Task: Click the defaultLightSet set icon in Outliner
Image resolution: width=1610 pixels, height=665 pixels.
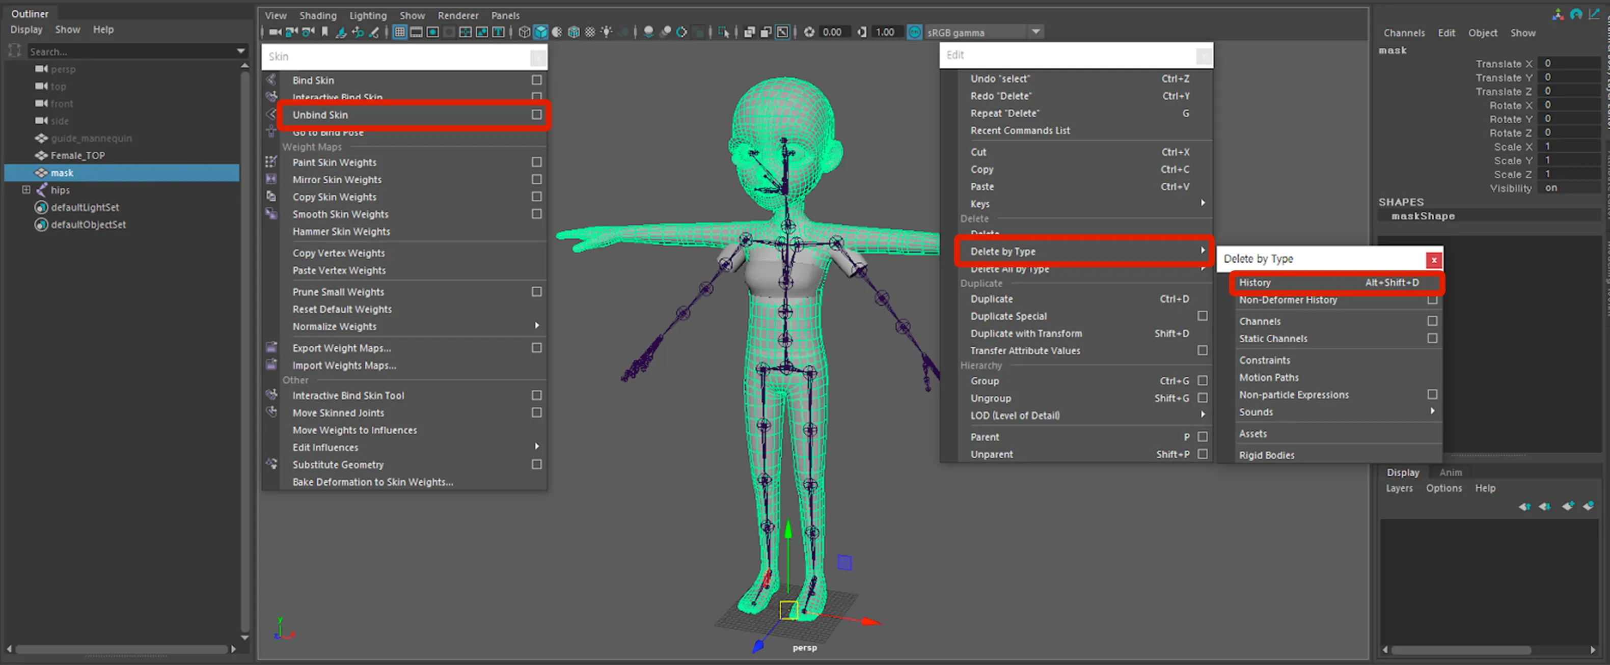Action: pyautogui.click(x=41, y=207)
